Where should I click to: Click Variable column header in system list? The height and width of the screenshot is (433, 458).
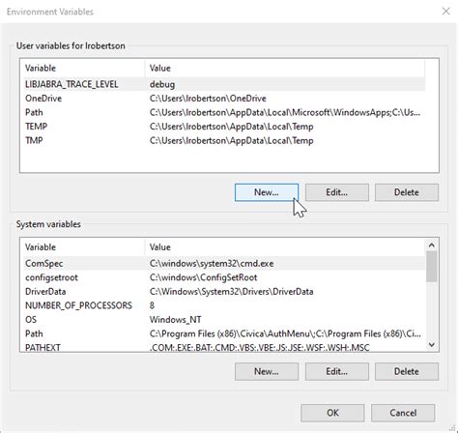[x=83, y=247]
